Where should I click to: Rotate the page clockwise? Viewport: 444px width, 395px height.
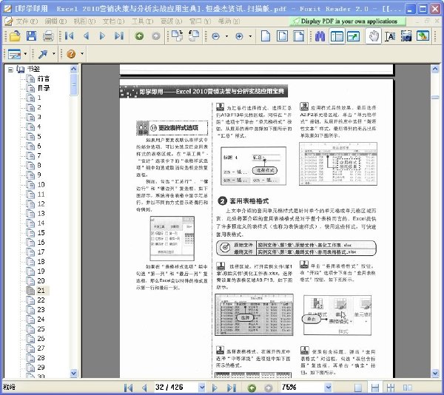tap(178, 36)
